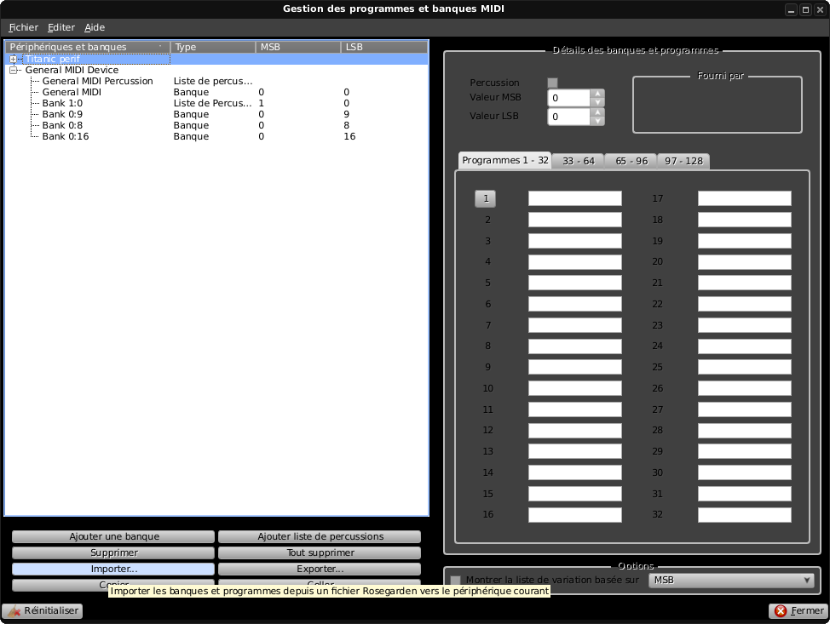Increase the Valeur LSB value
830x624 pixels.
click(597, 112)
